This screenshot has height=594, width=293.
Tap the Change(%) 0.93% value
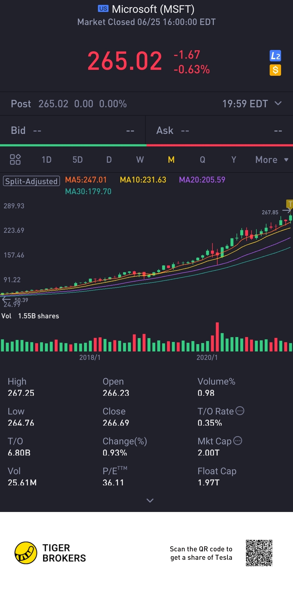115,453
